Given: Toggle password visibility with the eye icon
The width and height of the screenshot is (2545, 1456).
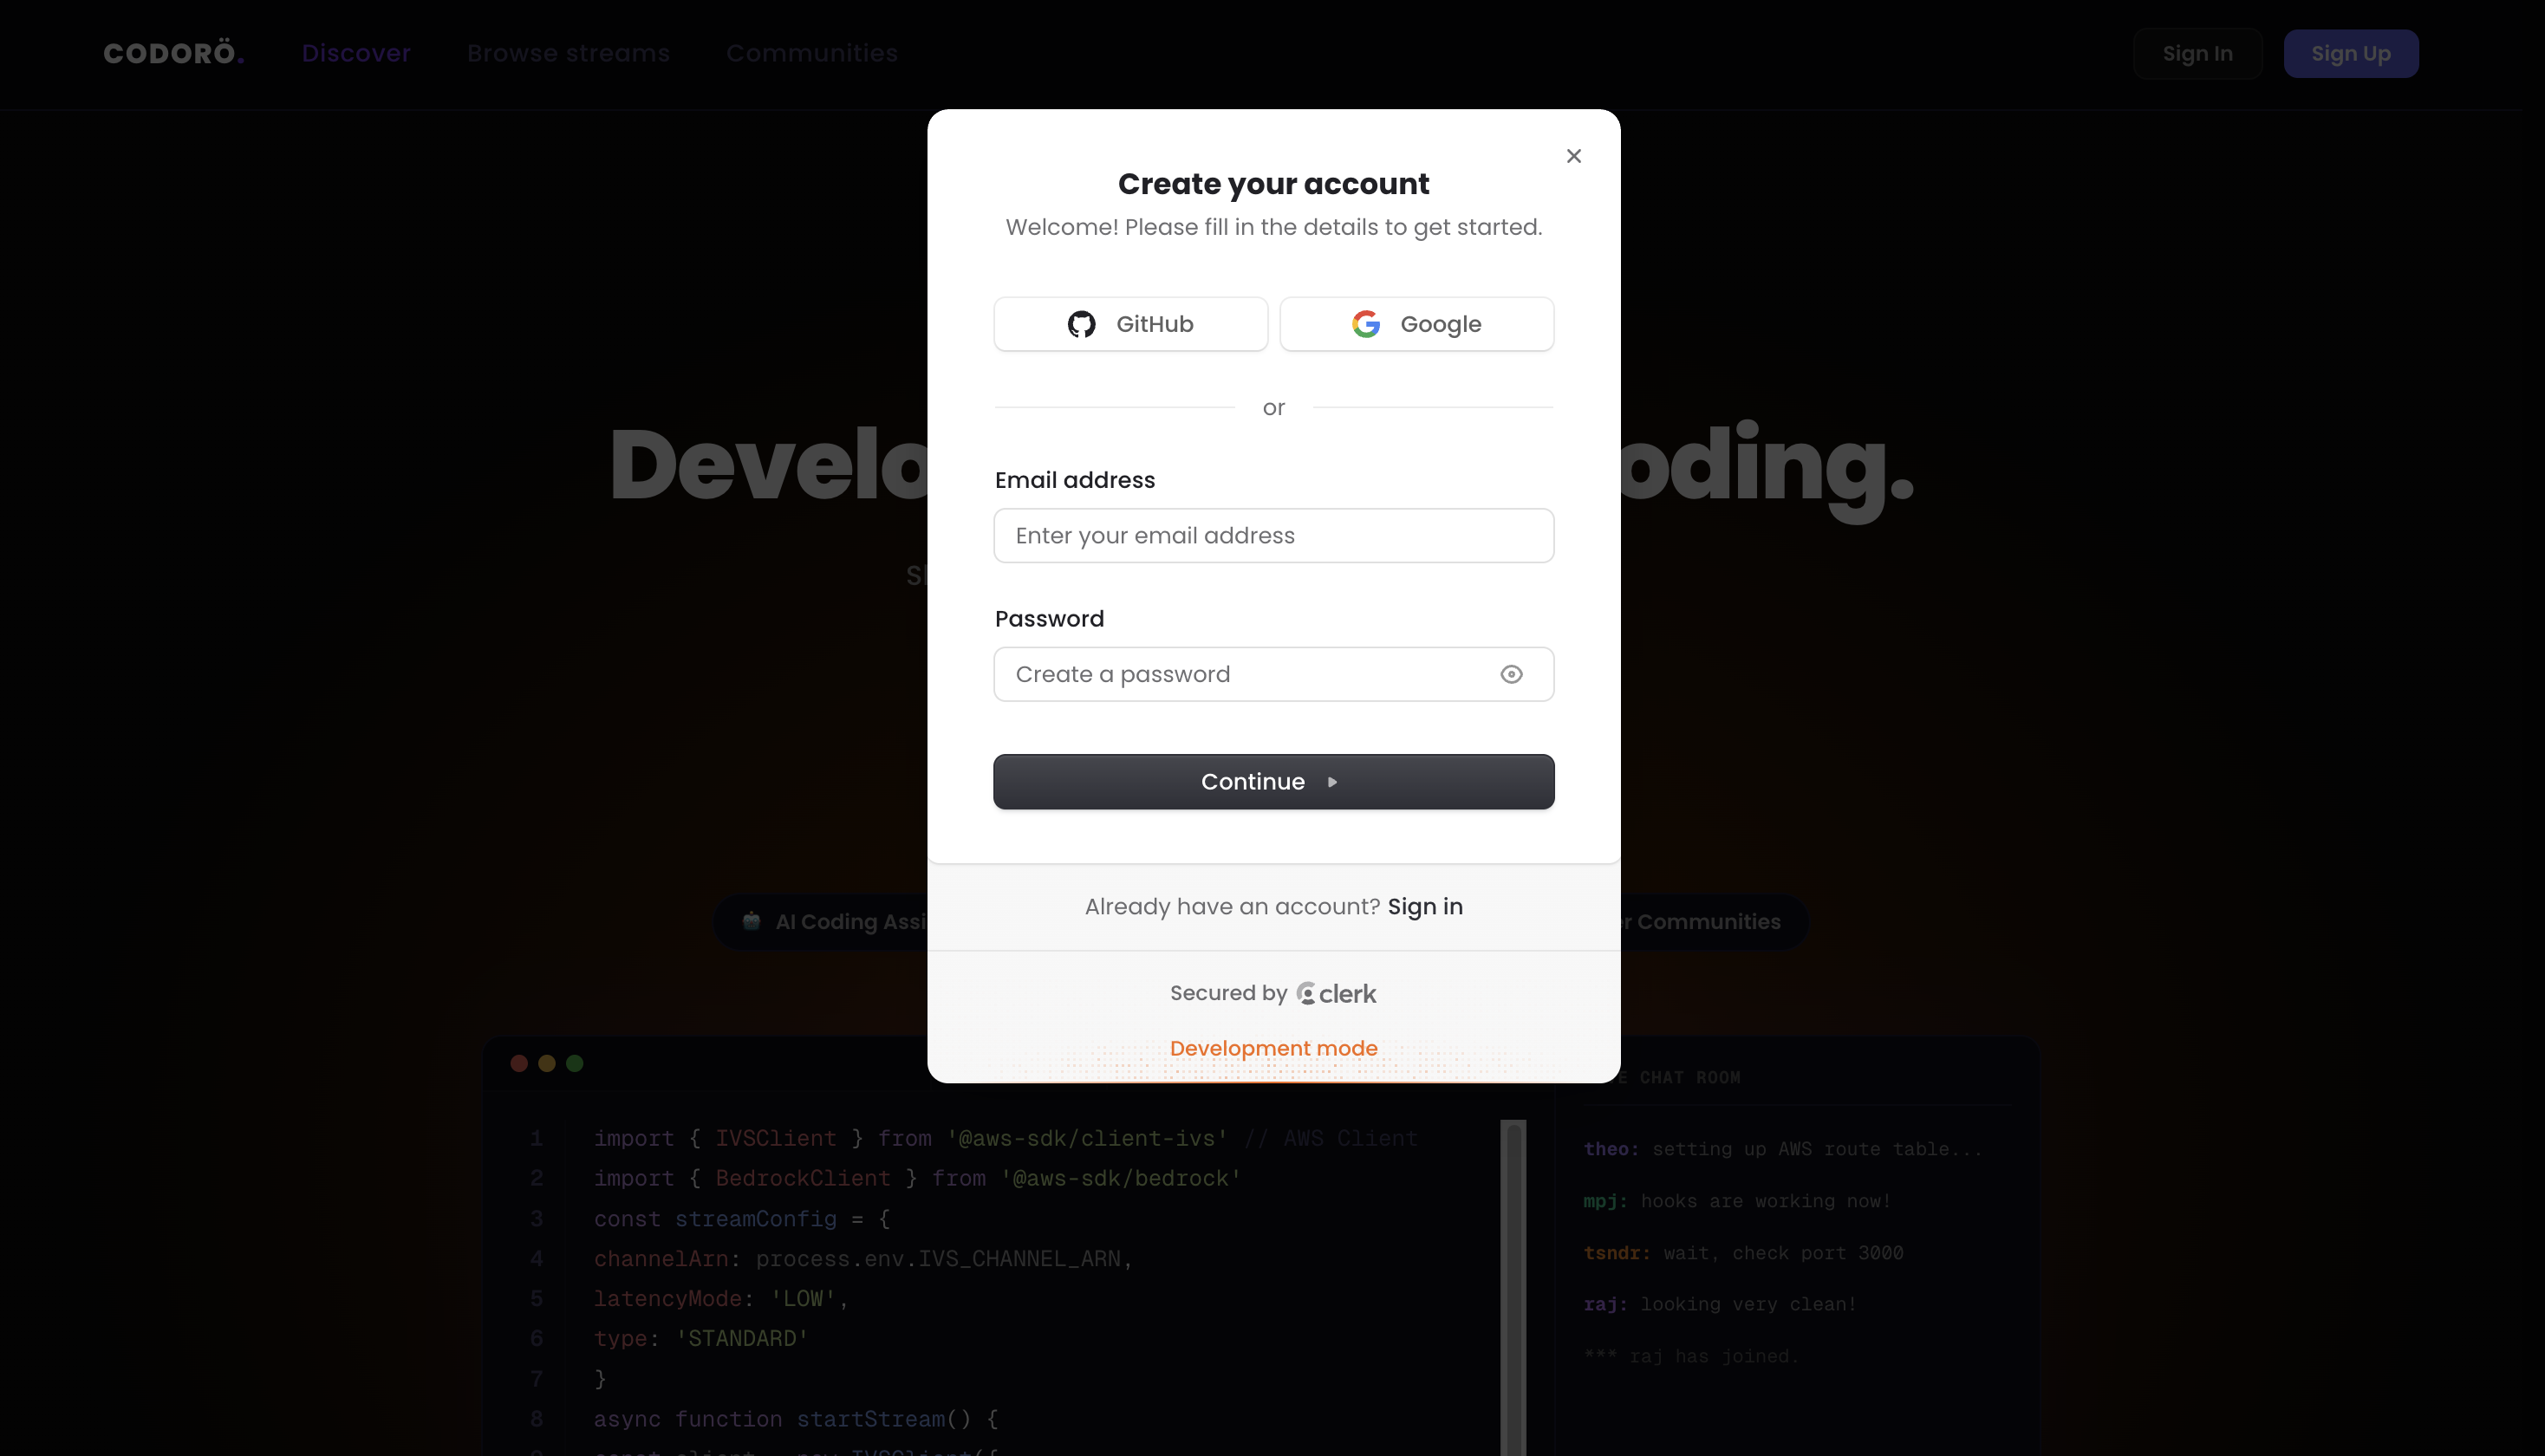Looking at the screenshot, I should coord(1511,674).
